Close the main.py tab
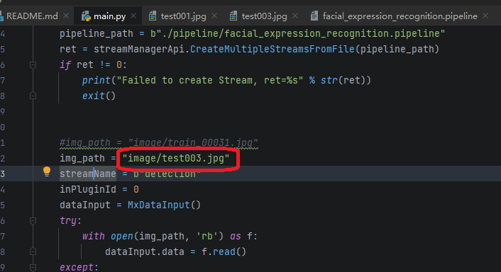 coord(133,16)
